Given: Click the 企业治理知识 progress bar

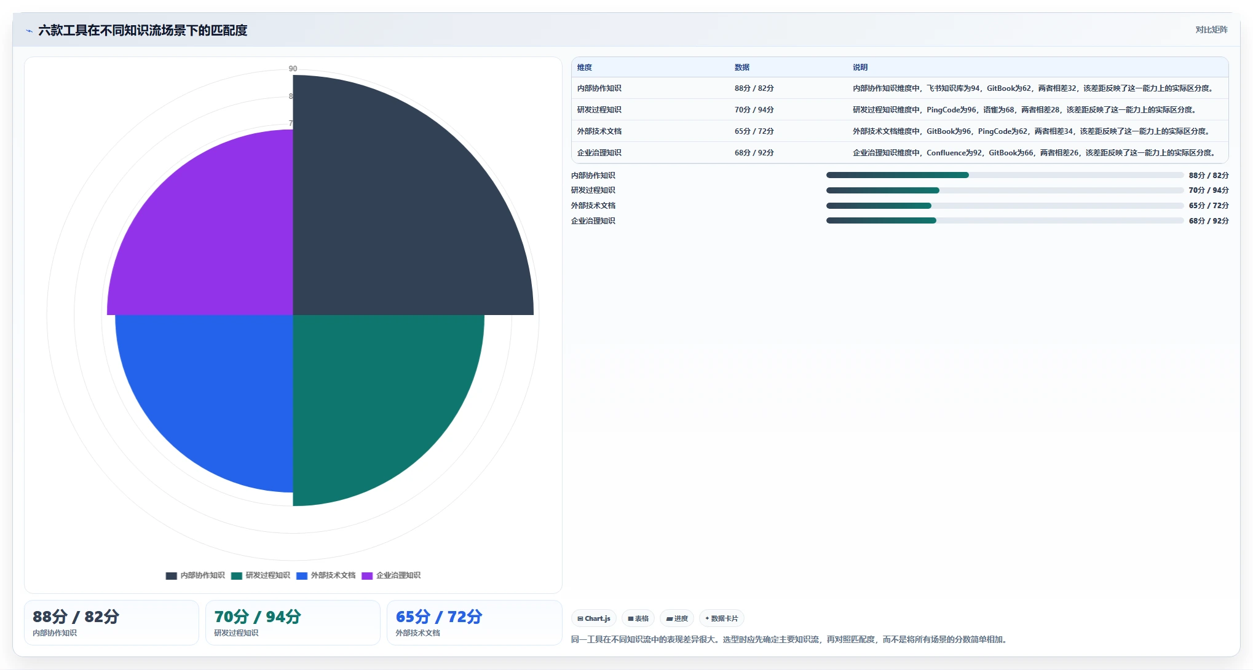Looking at the screenshot, I should click(x=1005, y=221).
